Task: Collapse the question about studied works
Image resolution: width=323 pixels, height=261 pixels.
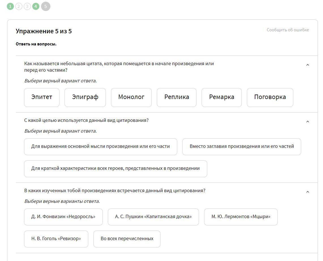Action: pyautogui.click(x=308, y=192)
